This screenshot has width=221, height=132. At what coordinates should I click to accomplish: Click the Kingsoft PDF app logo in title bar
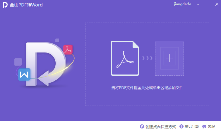[x=5, y=5]
